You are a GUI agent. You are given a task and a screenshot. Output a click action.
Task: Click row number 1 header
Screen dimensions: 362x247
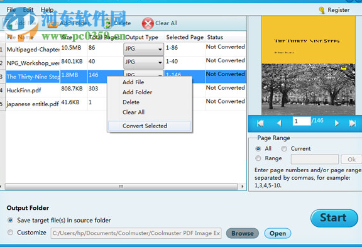[x=3, y=50]
